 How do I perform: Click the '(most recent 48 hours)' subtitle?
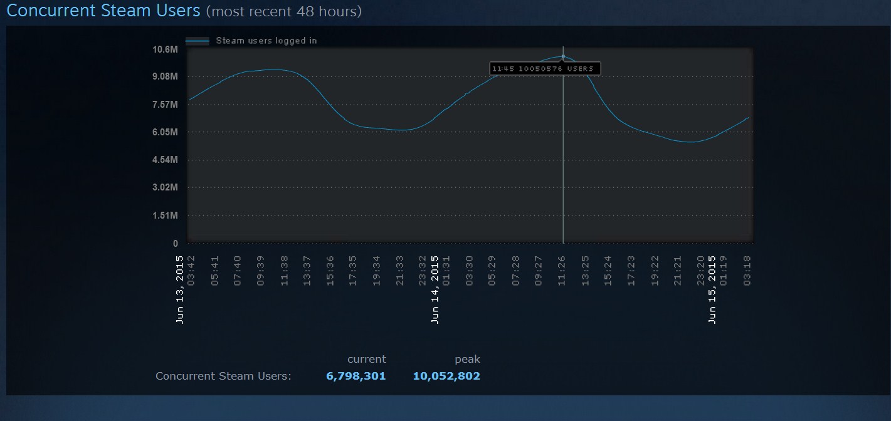pyautogui.click(x=284, y=11)
